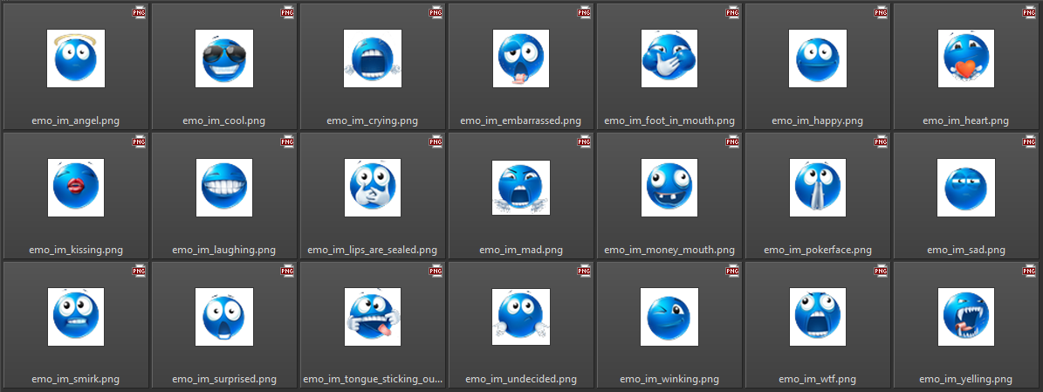1043x392 pixels.
Task: Click the PNG badge on emo_im_embarrassed tile
Action: (x=584, y=12)
